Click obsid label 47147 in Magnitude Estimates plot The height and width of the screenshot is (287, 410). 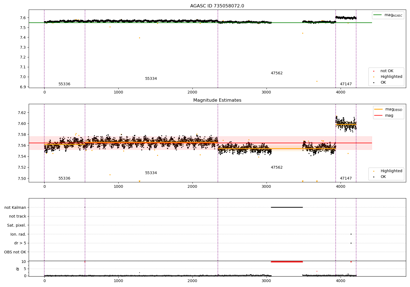(x=346, y=178)
